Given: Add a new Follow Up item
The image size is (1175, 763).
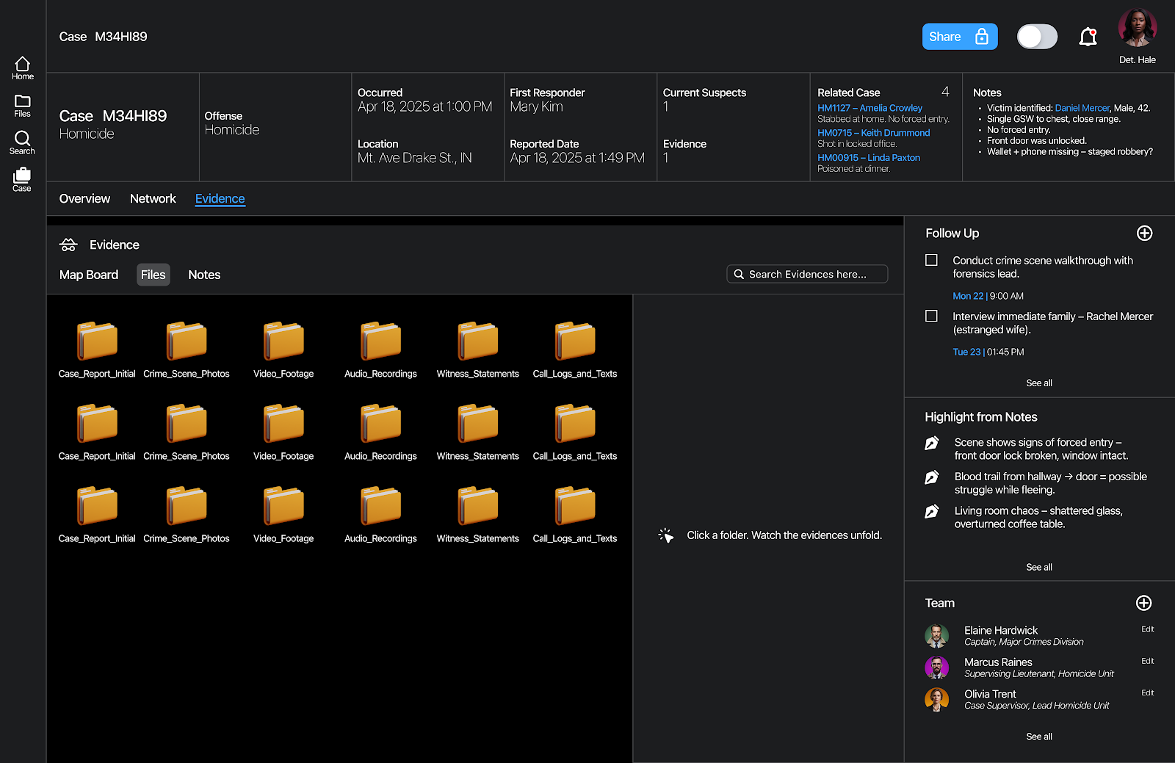Looking at the screenshot, I should click(x=1144, y=234).
